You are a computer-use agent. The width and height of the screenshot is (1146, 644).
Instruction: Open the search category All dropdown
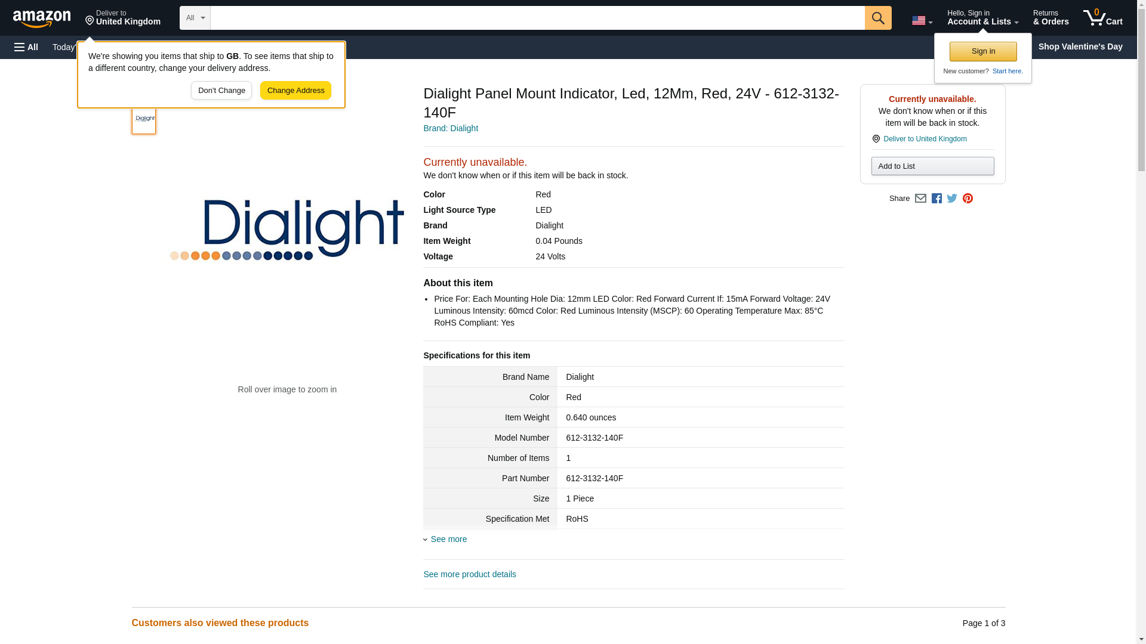click(195, 18)
